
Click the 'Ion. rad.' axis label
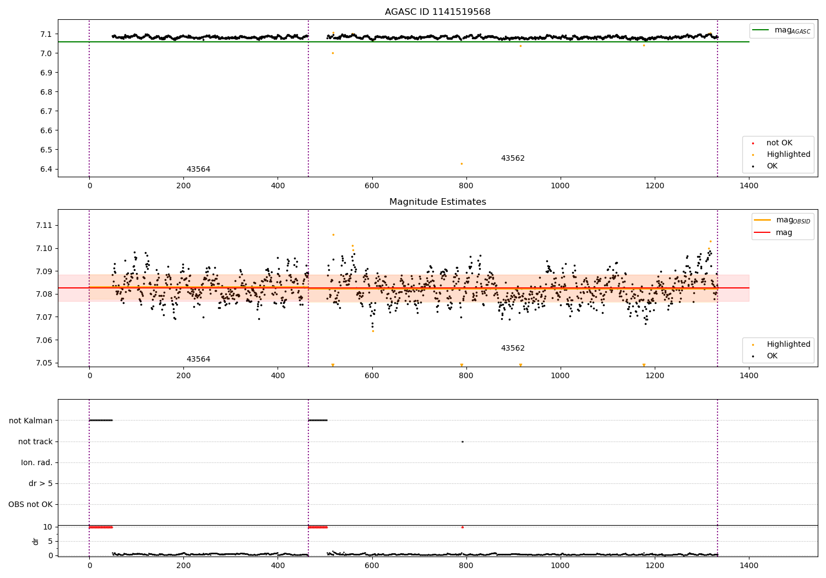[x=37, y=462]
